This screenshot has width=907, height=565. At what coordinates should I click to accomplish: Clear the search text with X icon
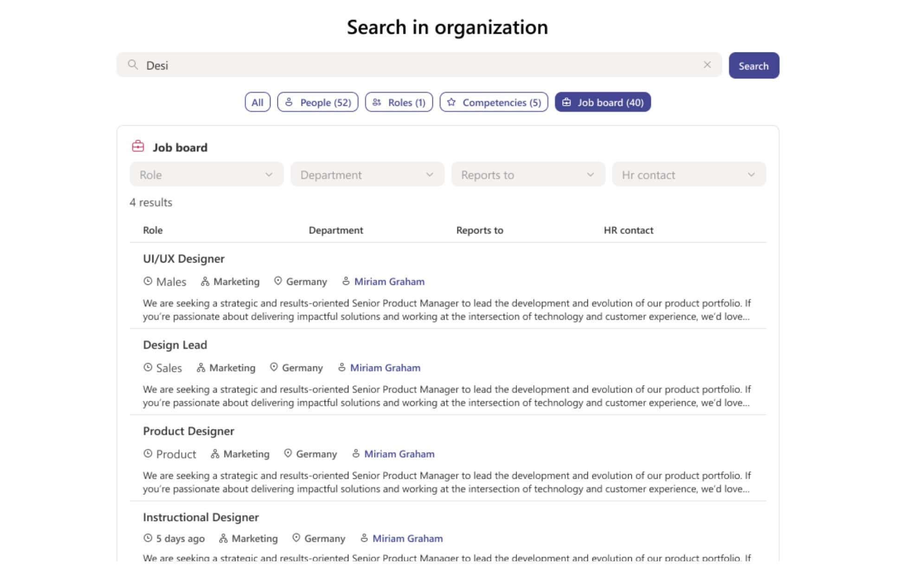coord(707,65)
